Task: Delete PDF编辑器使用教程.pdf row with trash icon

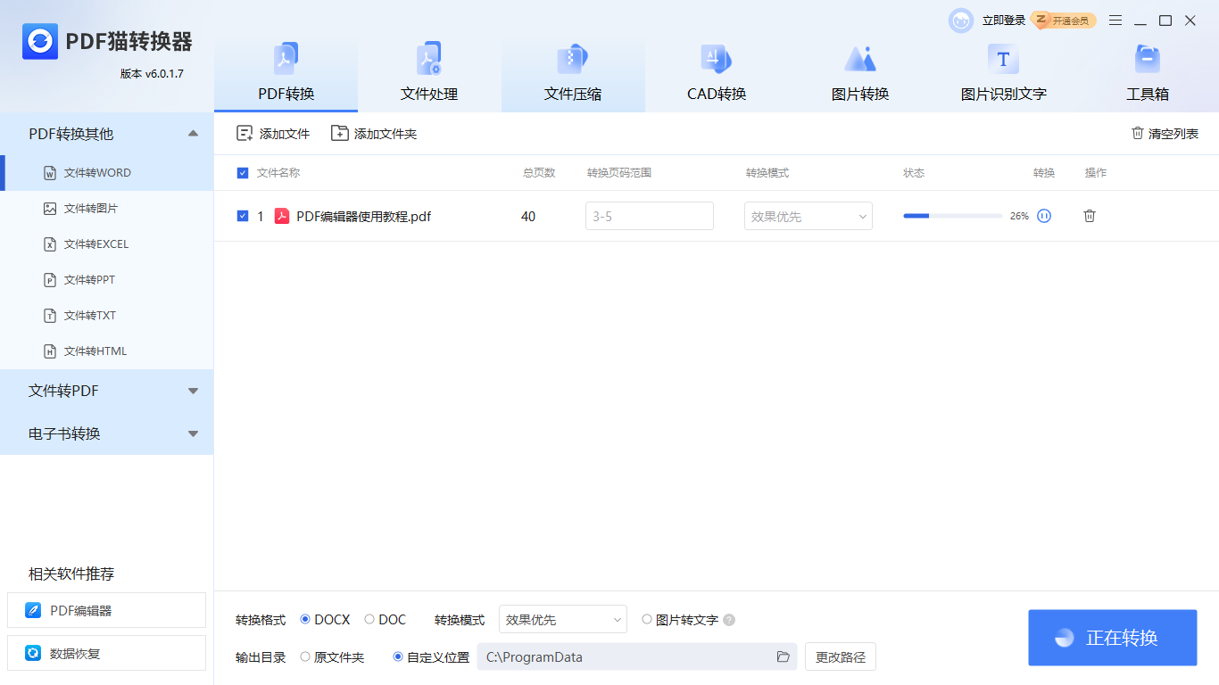Action: [1090, 216]
